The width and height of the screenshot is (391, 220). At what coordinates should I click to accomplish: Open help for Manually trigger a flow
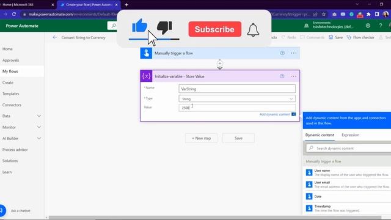(282, 53)
